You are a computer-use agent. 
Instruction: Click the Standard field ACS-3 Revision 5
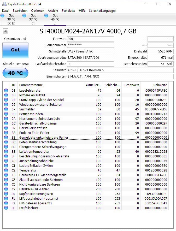pyautogui.click(x=120, y=70)
